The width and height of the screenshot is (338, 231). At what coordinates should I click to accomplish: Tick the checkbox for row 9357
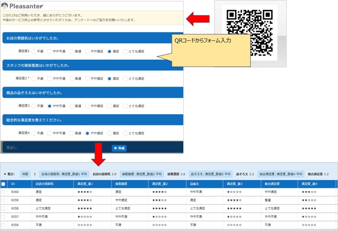(x=3, y=217)
